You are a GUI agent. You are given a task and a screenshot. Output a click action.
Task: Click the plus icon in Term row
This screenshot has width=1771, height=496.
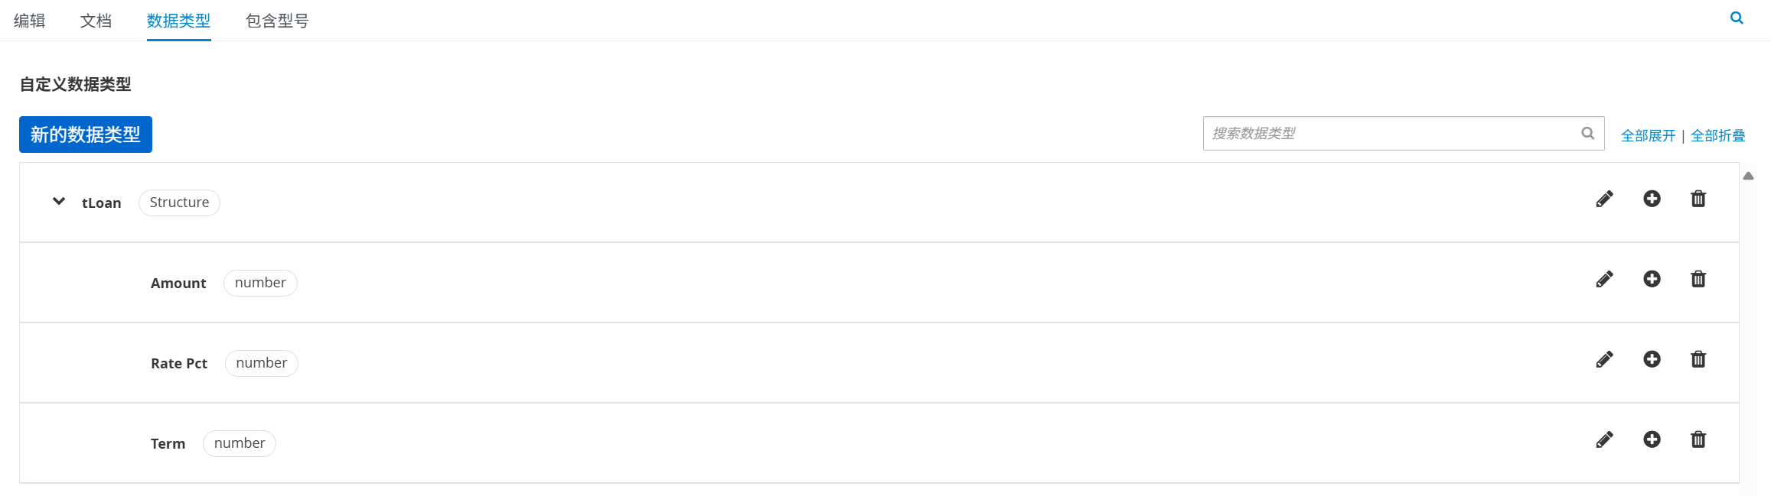[1652, 439]
